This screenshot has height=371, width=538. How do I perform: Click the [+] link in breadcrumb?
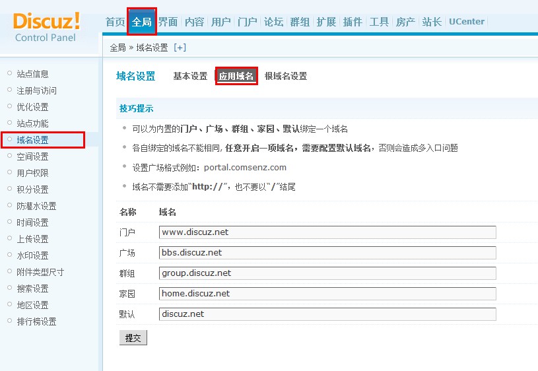pos(180,48)
